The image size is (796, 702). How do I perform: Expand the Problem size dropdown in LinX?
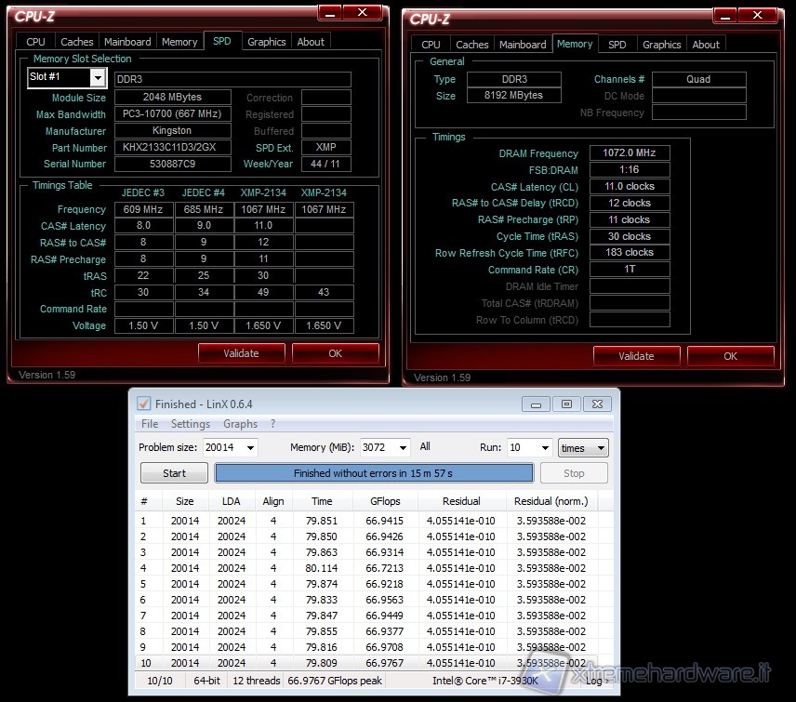249,448
